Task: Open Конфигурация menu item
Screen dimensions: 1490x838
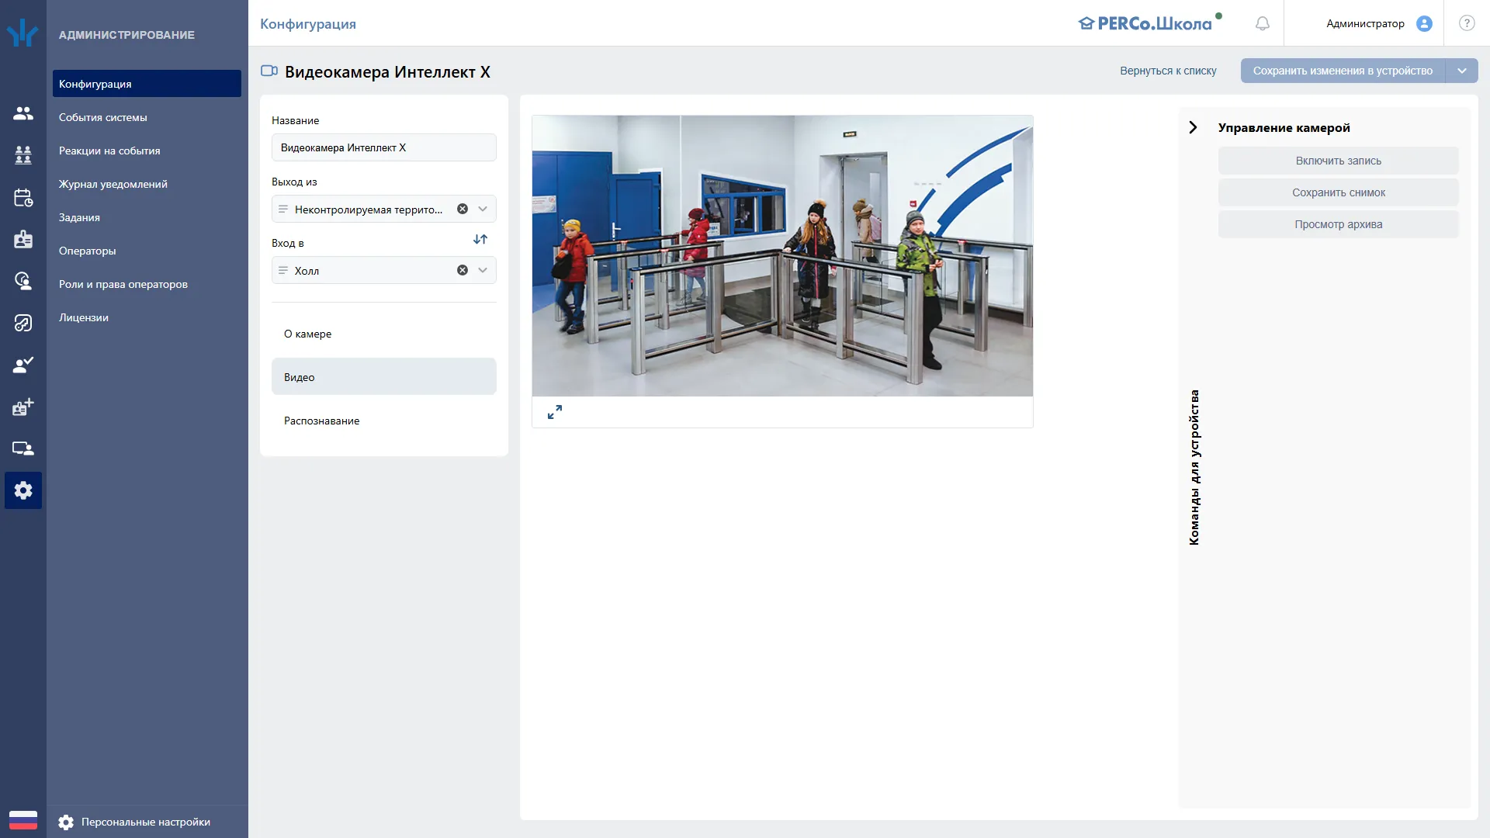Action: click(x=147, y=84)
